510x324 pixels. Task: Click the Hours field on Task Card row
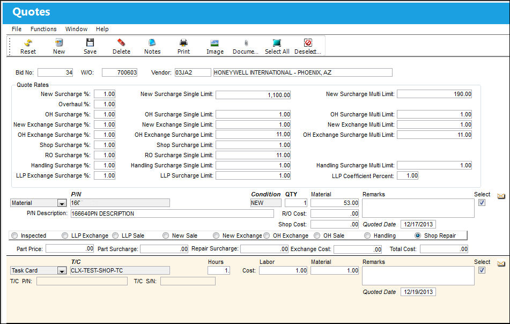219,271
